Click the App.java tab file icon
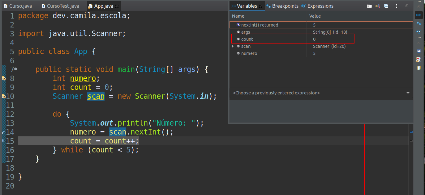The image size is (425, 195). click(x=90, y=6)
